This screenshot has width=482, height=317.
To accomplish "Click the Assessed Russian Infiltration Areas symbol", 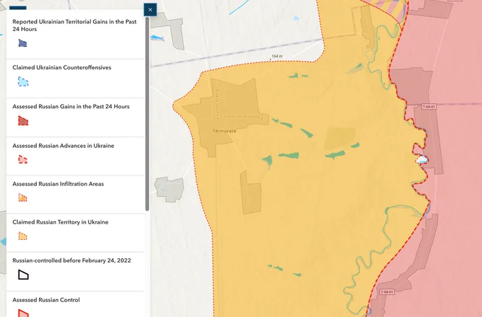I will point(23,197).
